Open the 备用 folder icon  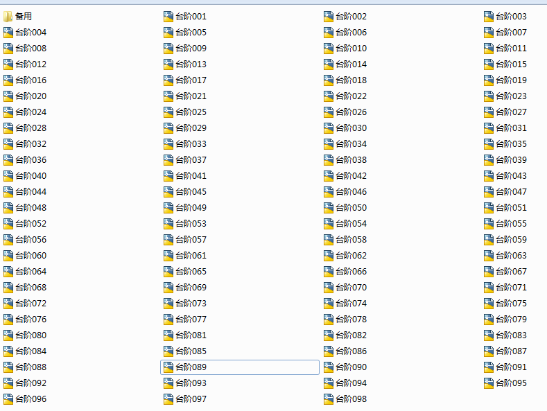click(x=8, y=17)
